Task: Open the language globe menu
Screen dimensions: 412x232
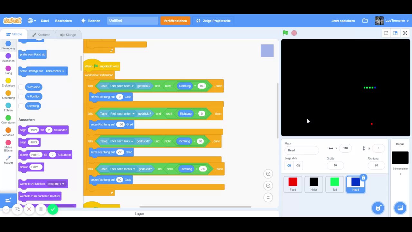Action: click(x=32, y=21)
